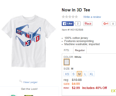Click the 3D tee product image

point(29,41)
